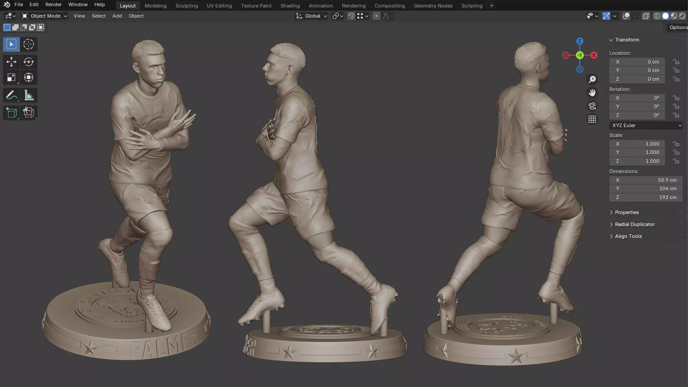Screen dimensions: 688x387
Task: Pick the Measure ruler tool
Action: tap(29, 95)
